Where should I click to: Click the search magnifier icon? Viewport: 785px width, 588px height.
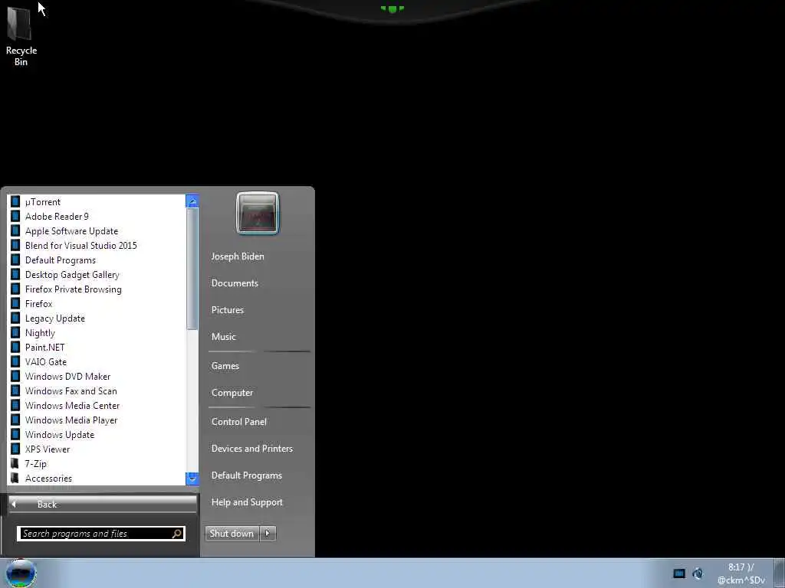click(x=177, y=534)
